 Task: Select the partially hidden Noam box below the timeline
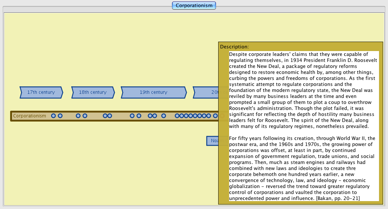click(213, 141)
